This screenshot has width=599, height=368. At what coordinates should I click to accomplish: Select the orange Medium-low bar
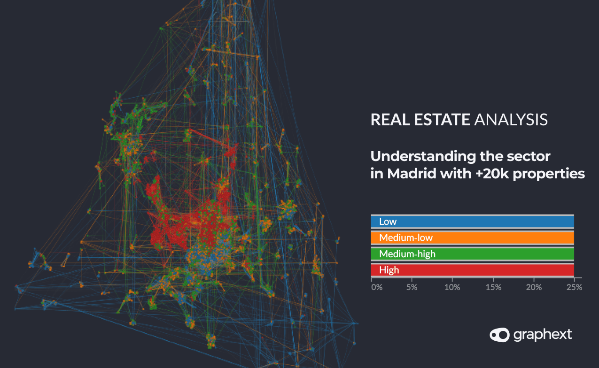(472, 238)
